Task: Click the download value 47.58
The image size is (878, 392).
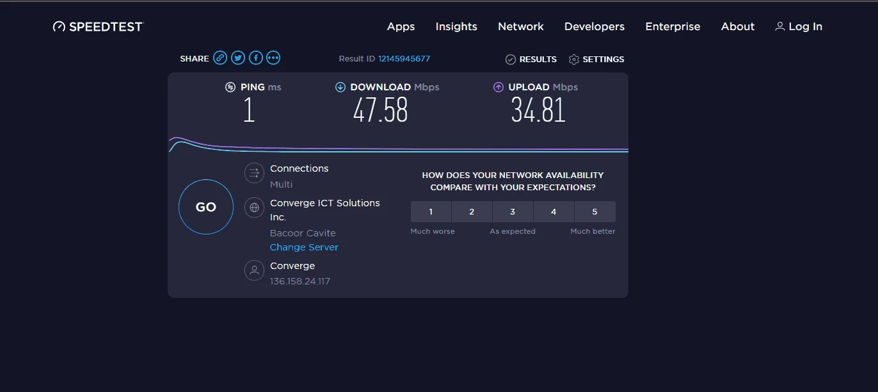Action: click(x=381, y=110)
